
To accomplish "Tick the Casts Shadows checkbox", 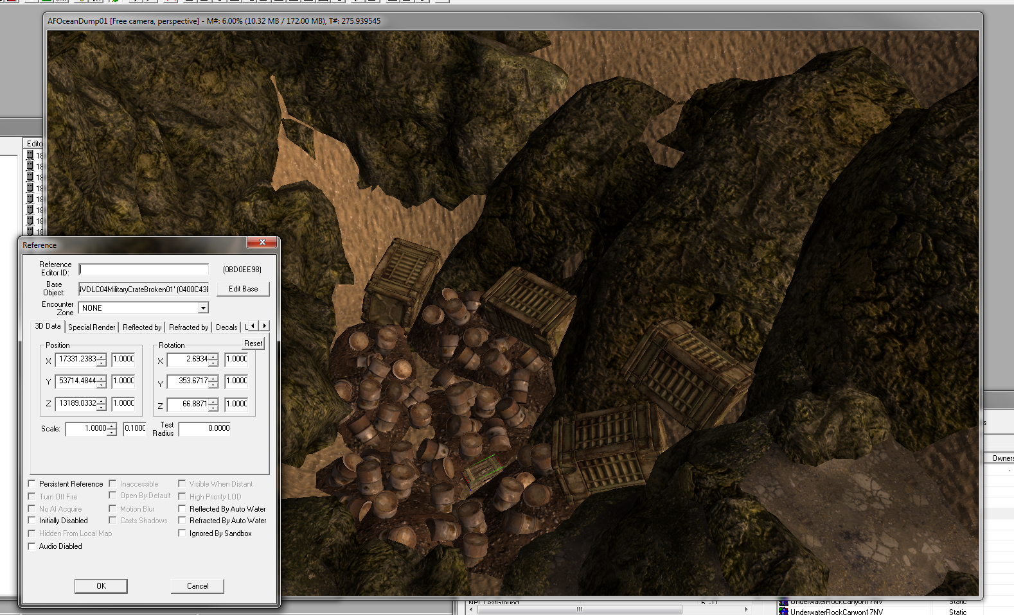I will 112,520.
